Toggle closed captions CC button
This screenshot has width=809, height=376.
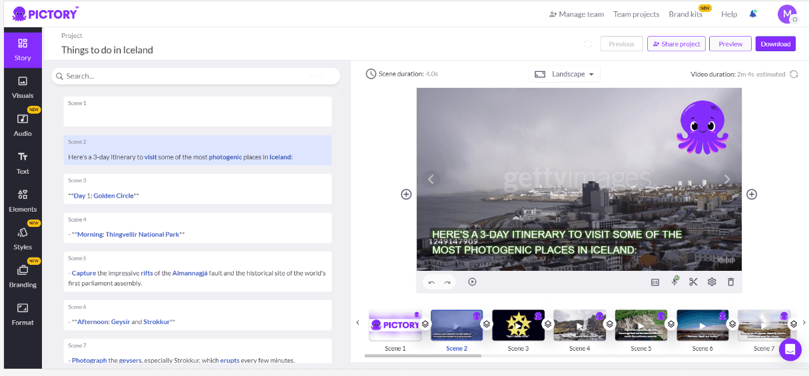tap(655, 282)
